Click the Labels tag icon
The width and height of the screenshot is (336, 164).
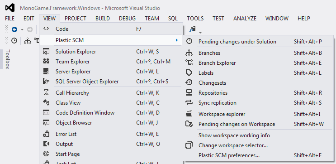189,73
